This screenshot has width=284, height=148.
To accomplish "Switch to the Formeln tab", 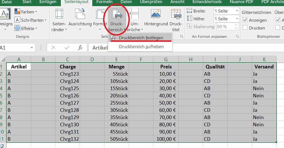I will click(104, 2).
